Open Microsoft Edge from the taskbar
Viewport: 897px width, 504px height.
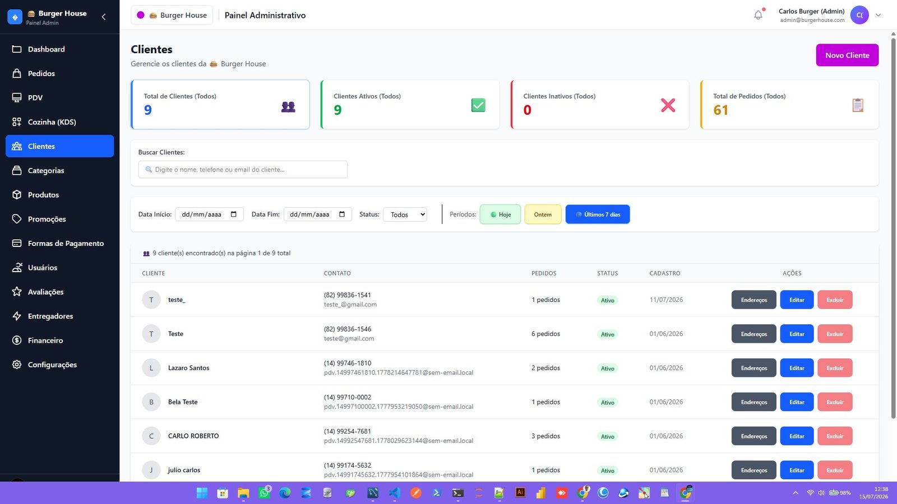(285, 493)
